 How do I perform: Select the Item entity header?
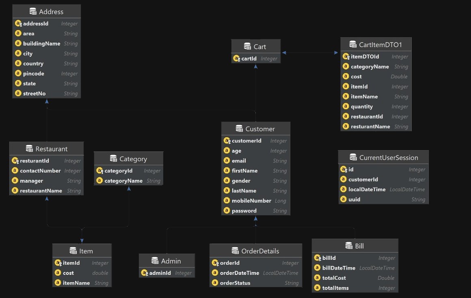coord(82,251)
